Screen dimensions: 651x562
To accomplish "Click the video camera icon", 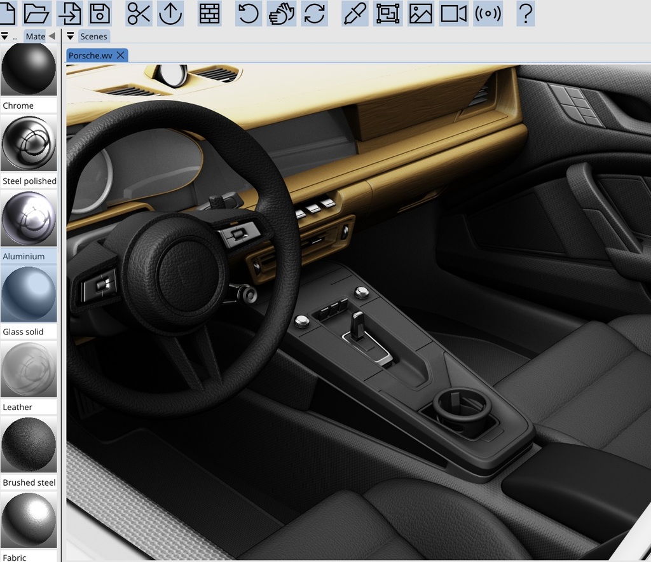I will click(453, 13).
